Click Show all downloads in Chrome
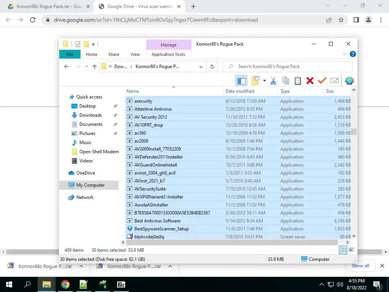Image resolution: width=389 pixels, height=292 pixels. click(360, 266)
